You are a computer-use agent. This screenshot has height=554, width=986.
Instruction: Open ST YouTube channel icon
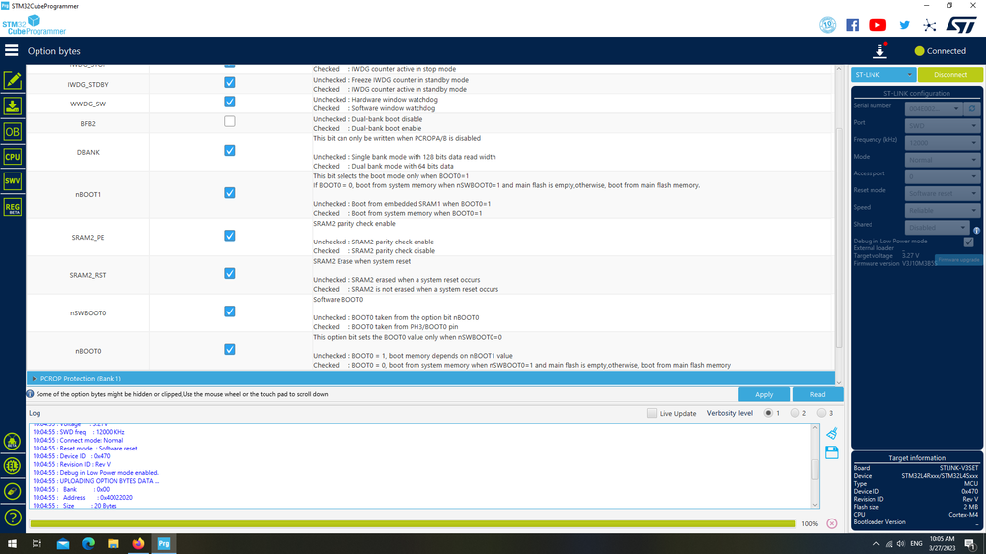click(877, 25)
